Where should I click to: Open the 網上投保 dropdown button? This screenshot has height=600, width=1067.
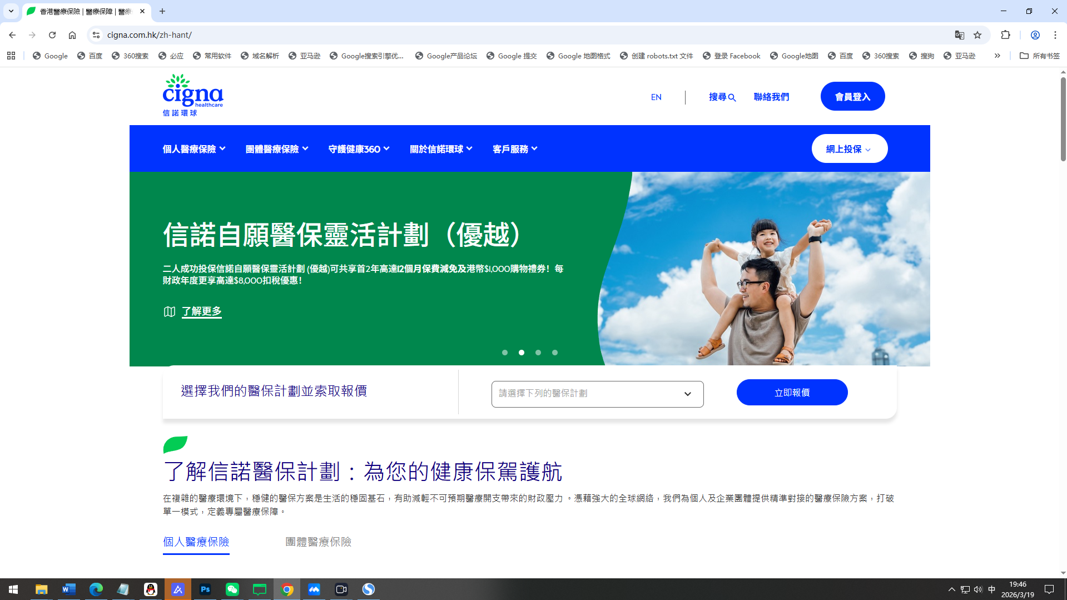[x=849, y=148]
